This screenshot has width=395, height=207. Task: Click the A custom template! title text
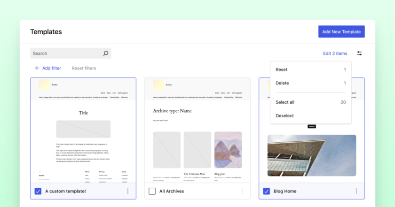click(x=65, y=191)
